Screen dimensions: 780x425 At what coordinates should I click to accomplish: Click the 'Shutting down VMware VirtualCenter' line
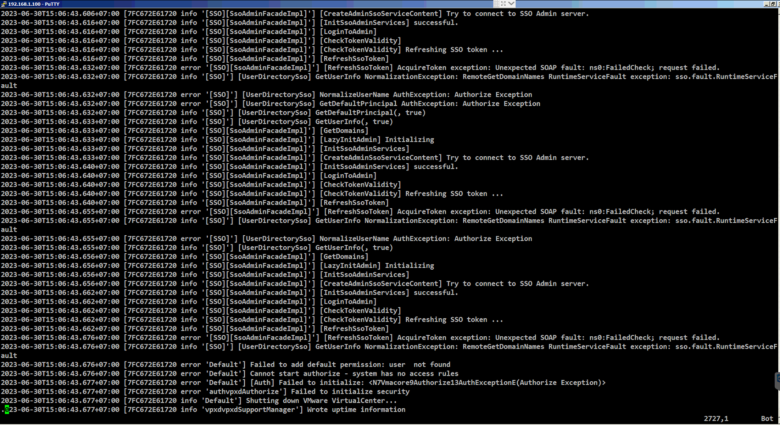pyautogui.click(x=199, y=401)
